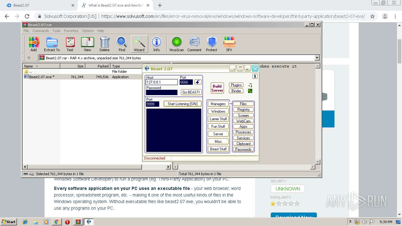Show archive Info
Viewport: 402px width, 226px height.
tap(156, 44)
